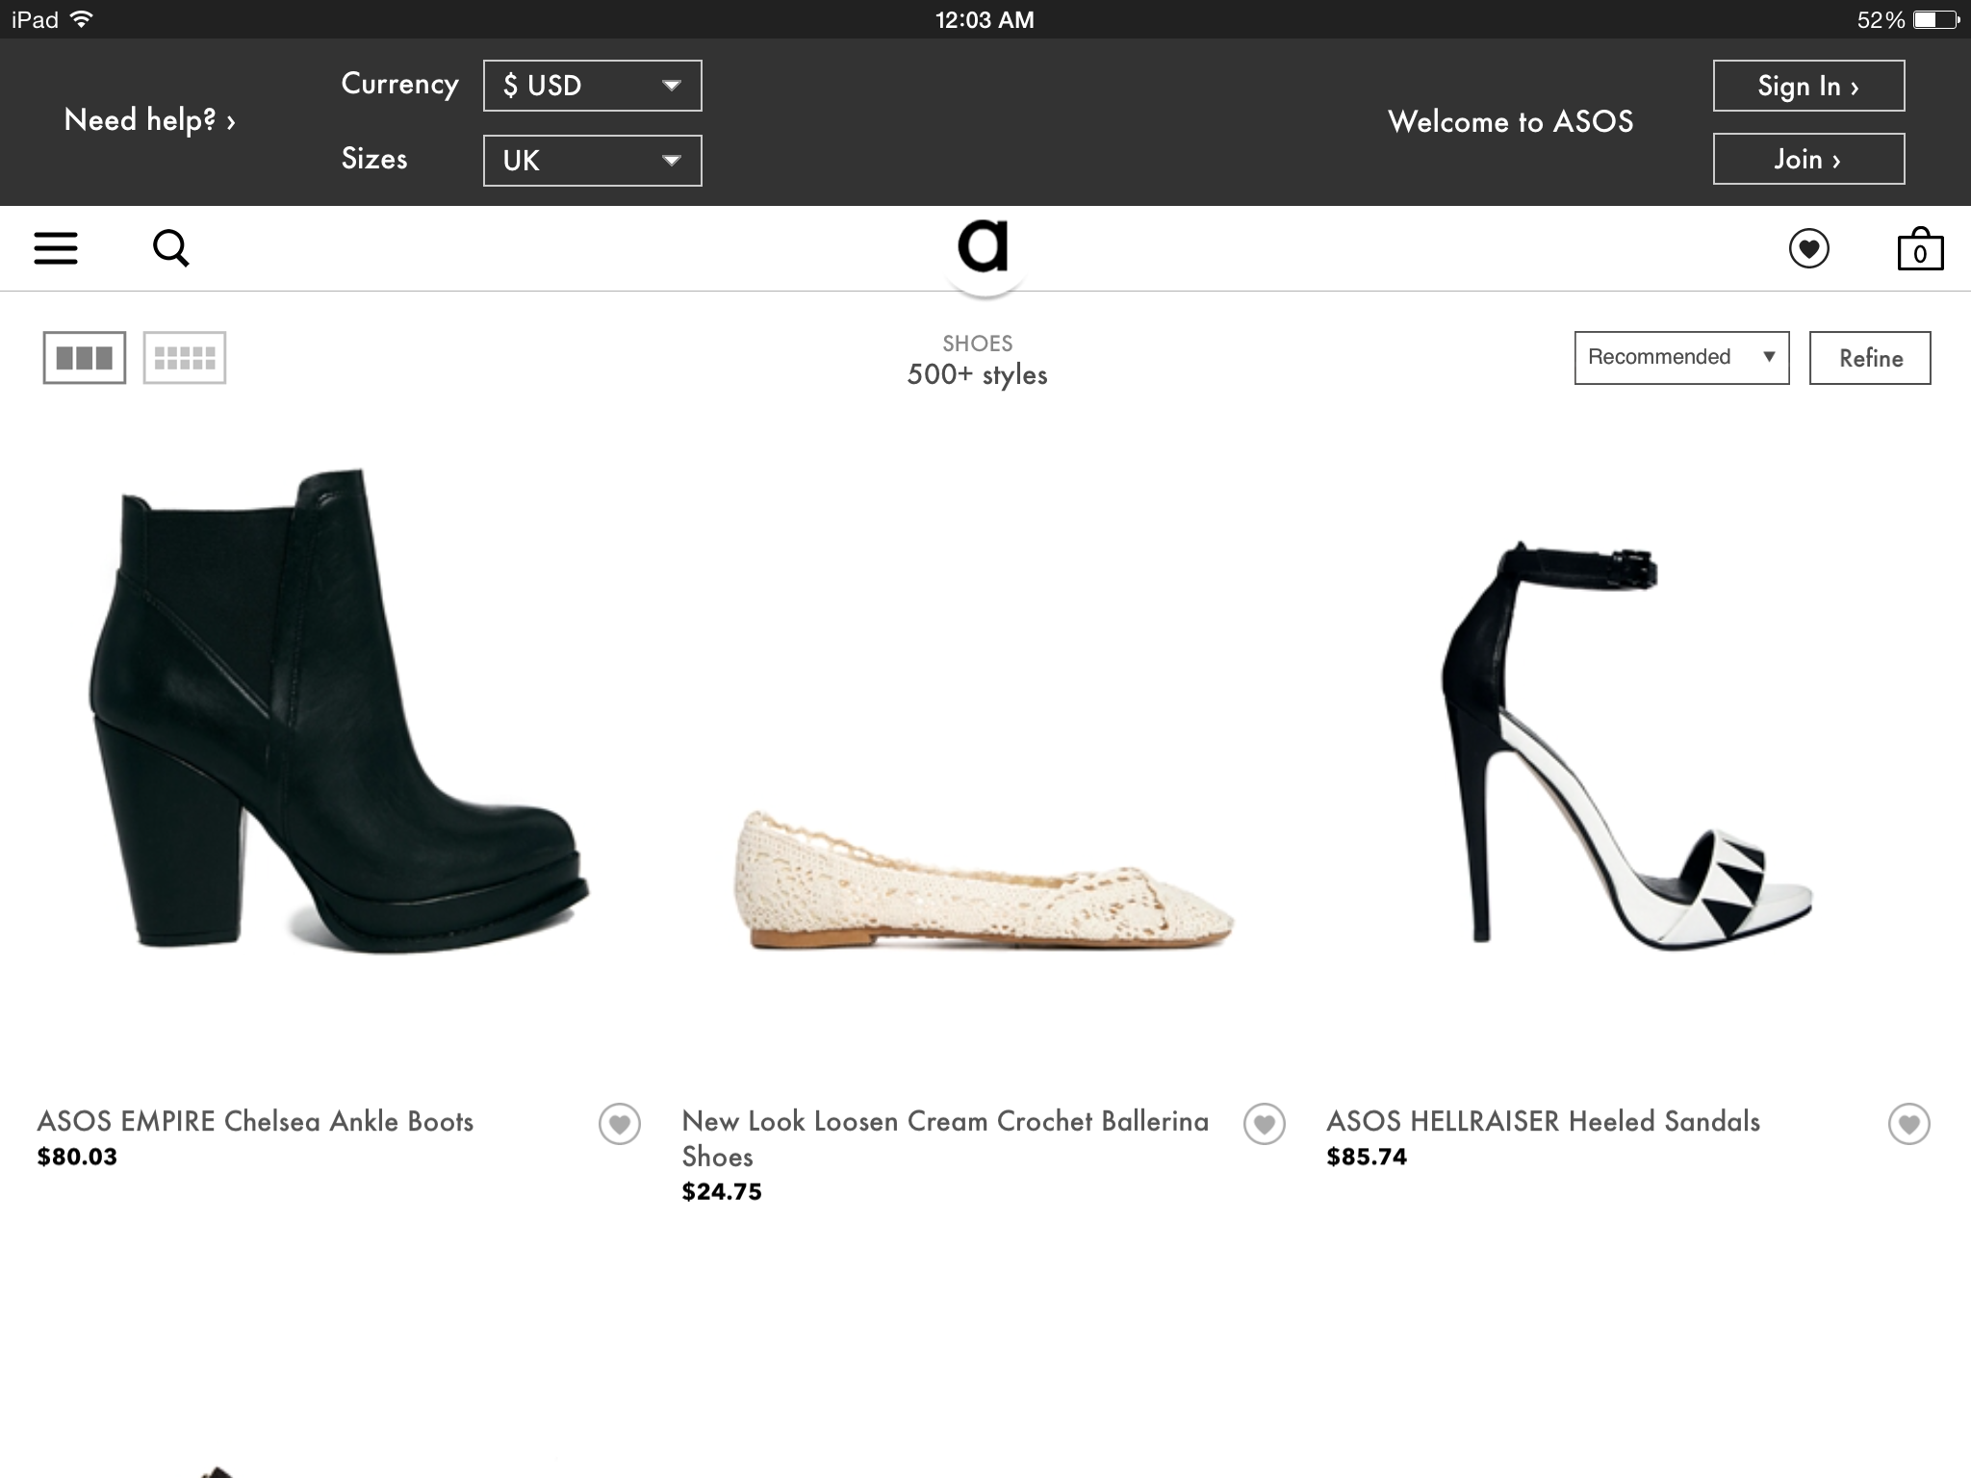Click the Sign In button
This screenshot has width=1971, height=1478.
(1808, 86)
